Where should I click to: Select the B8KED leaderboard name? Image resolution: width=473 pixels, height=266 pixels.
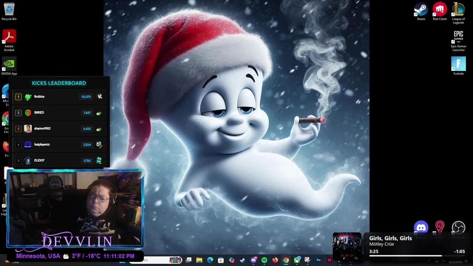[x=39, y=113]
